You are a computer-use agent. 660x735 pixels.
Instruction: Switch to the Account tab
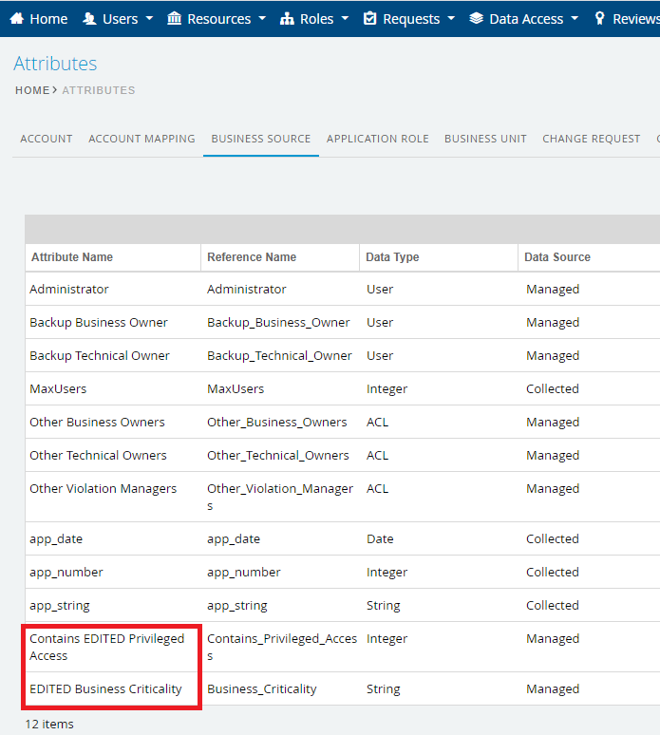pyautogui.click(x=47, y=139)
